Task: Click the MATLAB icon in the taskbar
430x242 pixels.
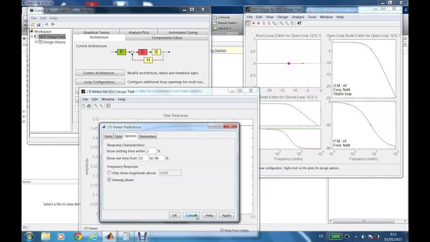Action: (109, 237)
